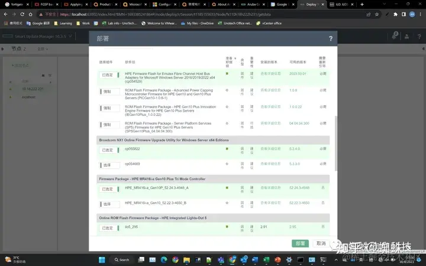426x266 pixels.
Task: Open the Chrome profile avatar
Action: point(412,14)
